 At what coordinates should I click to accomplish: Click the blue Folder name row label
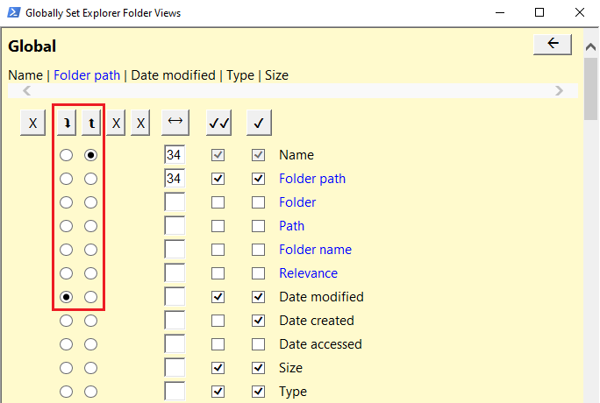click(315, 250)
